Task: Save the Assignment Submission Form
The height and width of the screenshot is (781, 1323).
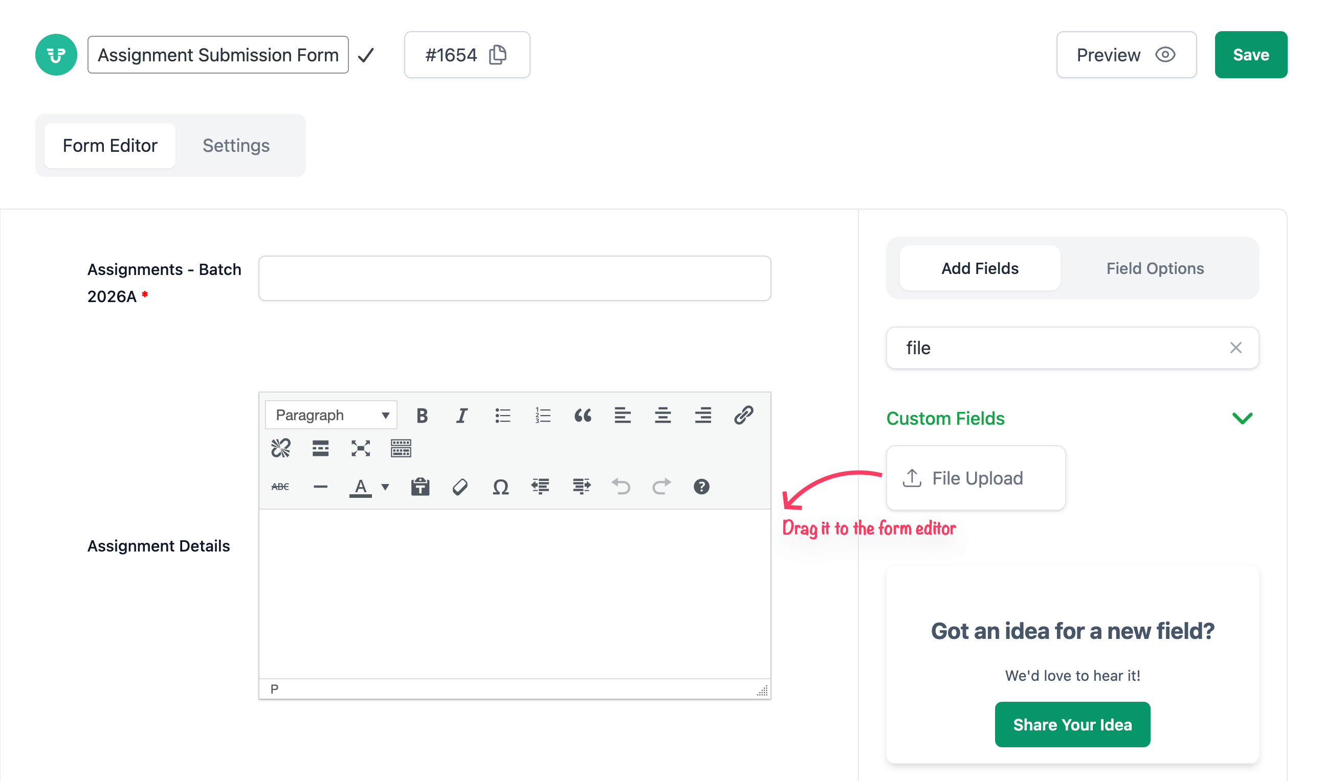Action: [1250, 54]
